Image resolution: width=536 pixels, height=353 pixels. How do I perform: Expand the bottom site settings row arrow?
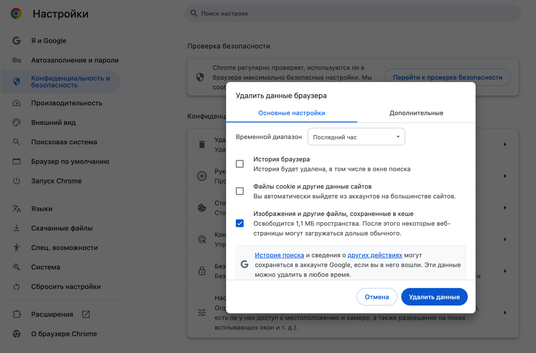tap(505, 313)
